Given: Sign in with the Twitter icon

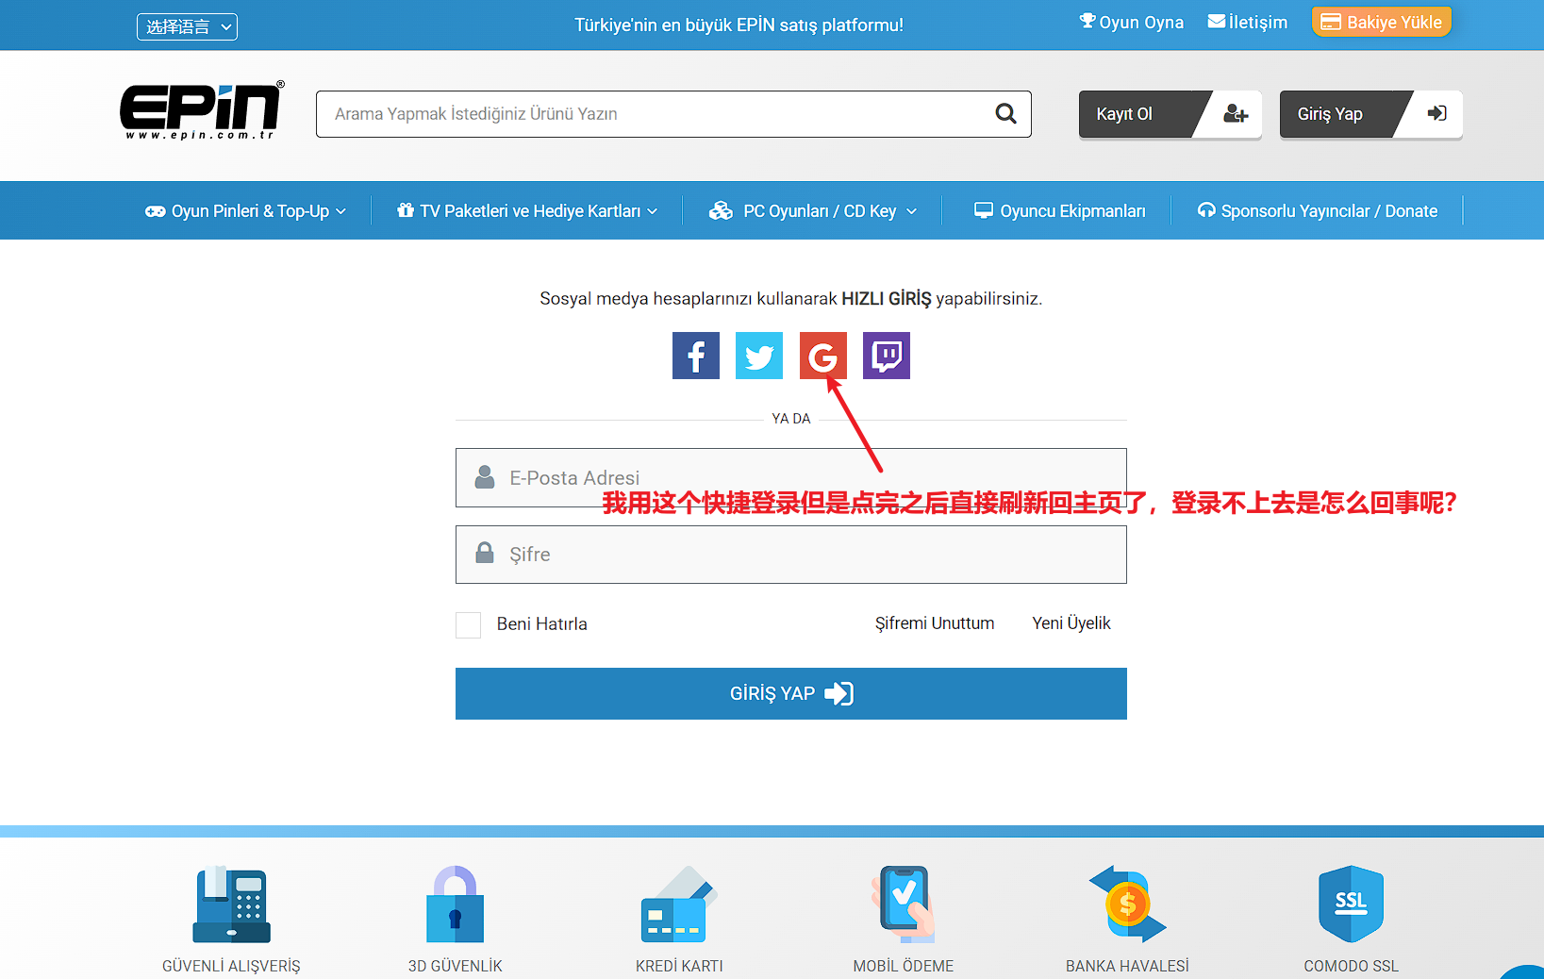Looking at the screenshot, I should pos(759,356).
